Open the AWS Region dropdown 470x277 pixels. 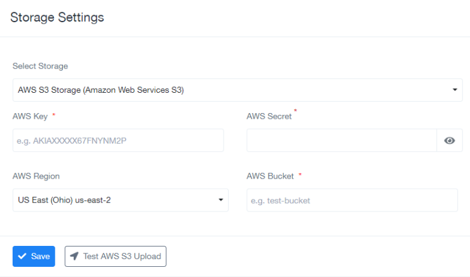coord(114,200)
